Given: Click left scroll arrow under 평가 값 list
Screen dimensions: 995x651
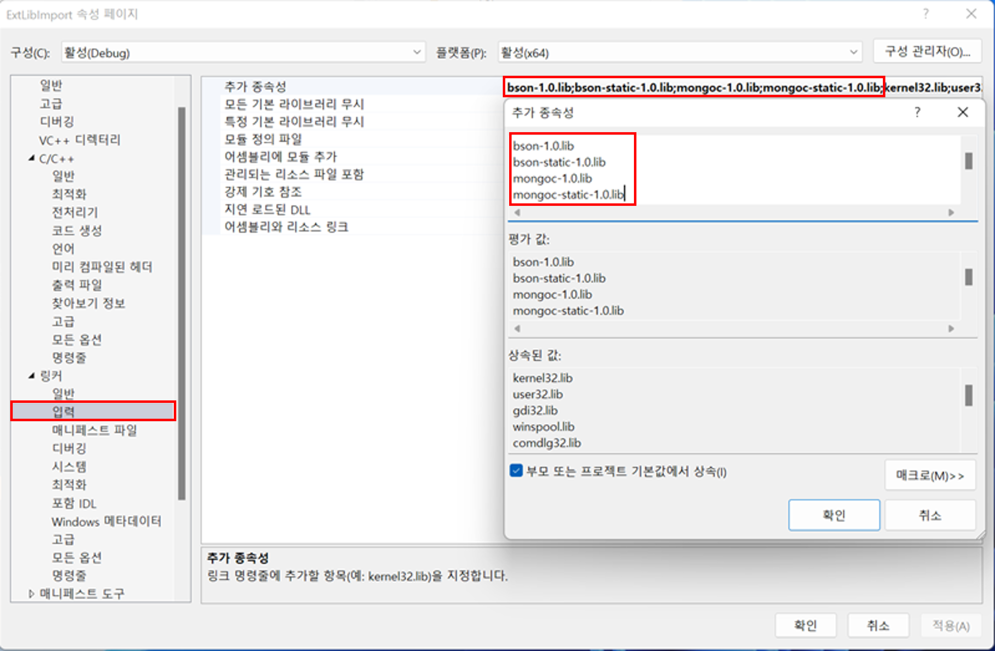Looking at the screenshot, I should click(x=517, y=329).
